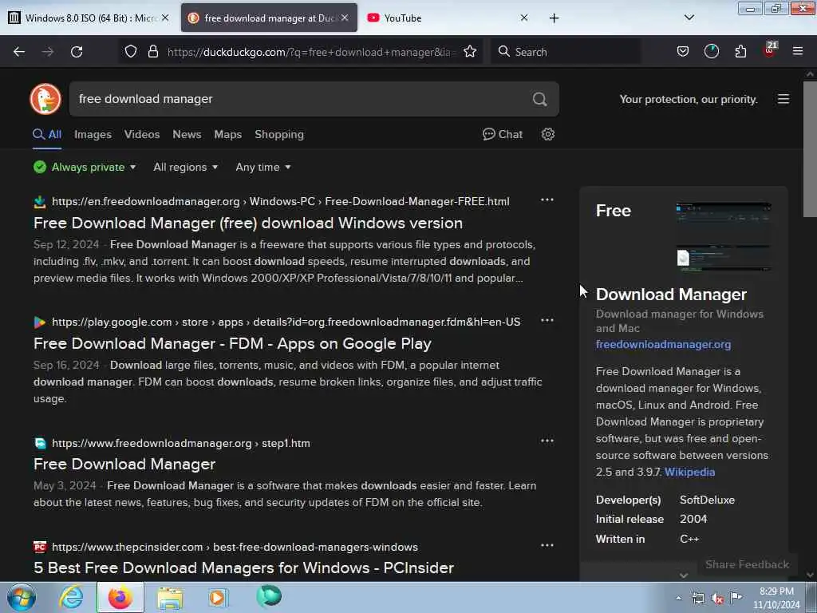
Task: Close the Windows 8.0 ISO tab
Action: click(x=165, y=18)
